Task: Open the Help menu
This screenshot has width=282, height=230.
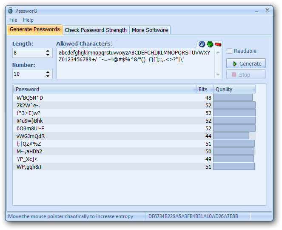Action: (x=28, y=20)
